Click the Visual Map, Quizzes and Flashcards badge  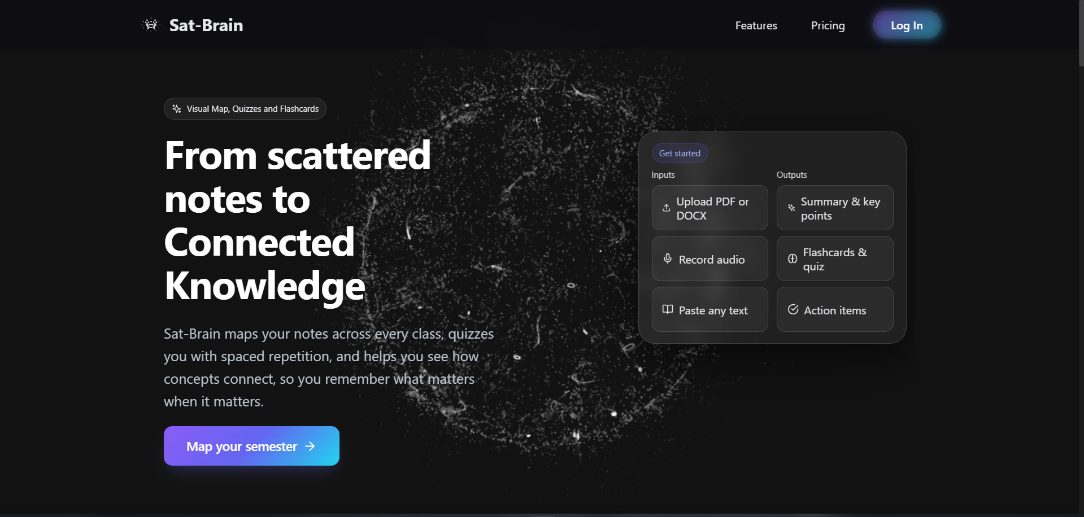(245, 109)
